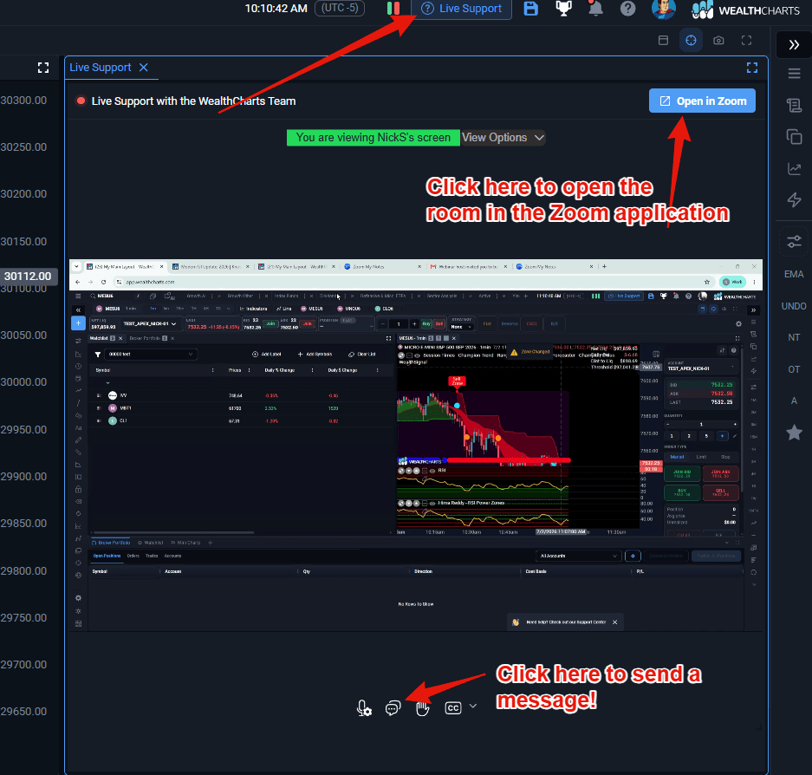
Task: Click the copy layers icon in right sidebar
Action: coord(794,137)
